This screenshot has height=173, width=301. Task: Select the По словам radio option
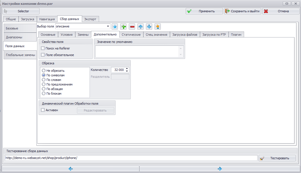(x=43, y=80)
